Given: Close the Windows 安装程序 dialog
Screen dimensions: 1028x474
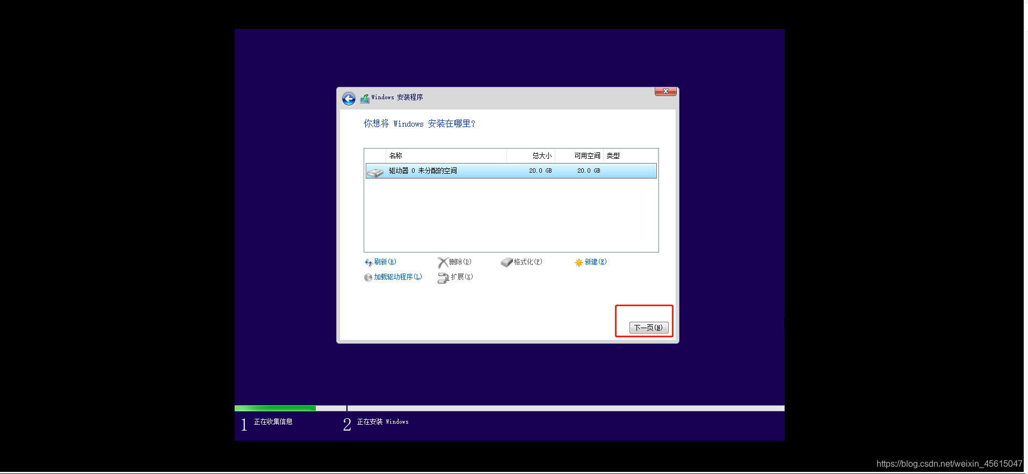Looking at the screenshot, I should point(665,92).
